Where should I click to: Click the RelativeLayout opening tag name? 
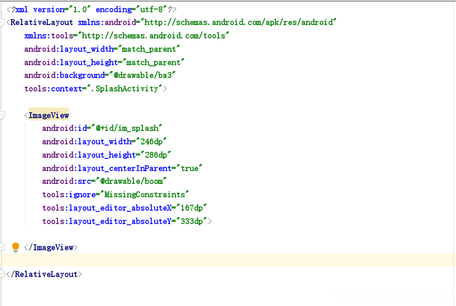coord(41,22)
